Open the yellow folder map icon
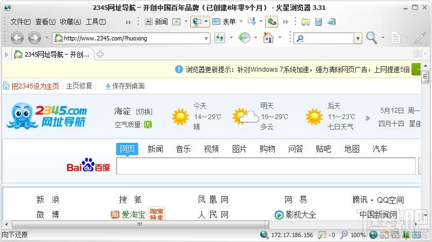 306,22
